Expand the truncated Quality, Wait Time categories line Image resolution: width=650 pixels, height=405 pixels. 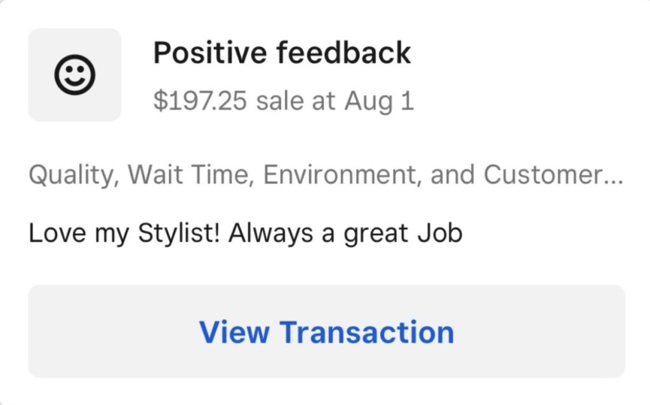coord(326,174)
